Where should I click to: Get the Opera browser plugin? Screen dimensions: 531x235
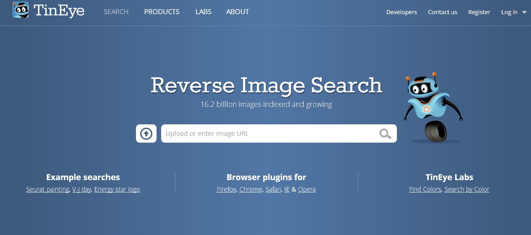307,189
